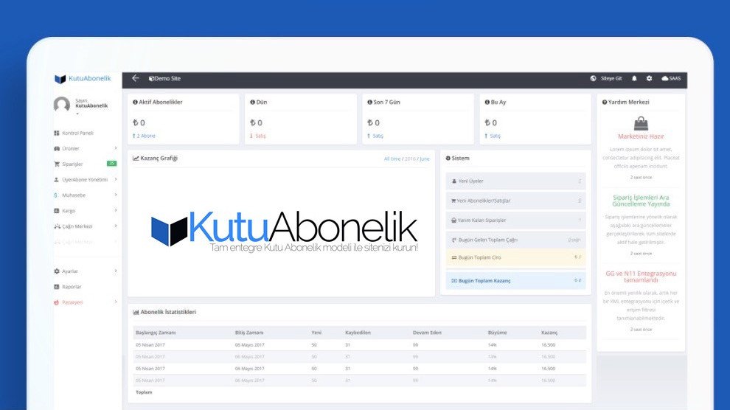
Task: Expand the Muhasebe submenu chevron
Action: (116, 195)
